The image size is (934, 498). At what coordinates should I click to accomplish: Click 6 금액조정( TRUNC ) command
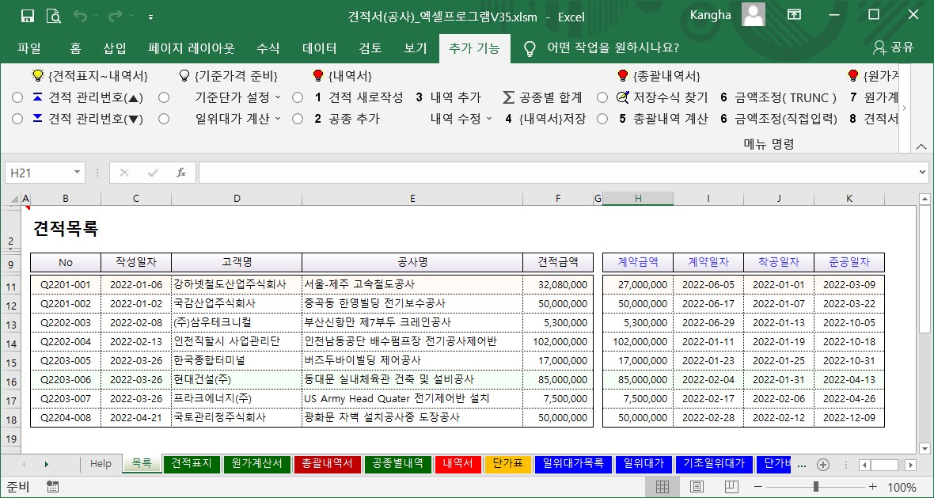[779, 97]
